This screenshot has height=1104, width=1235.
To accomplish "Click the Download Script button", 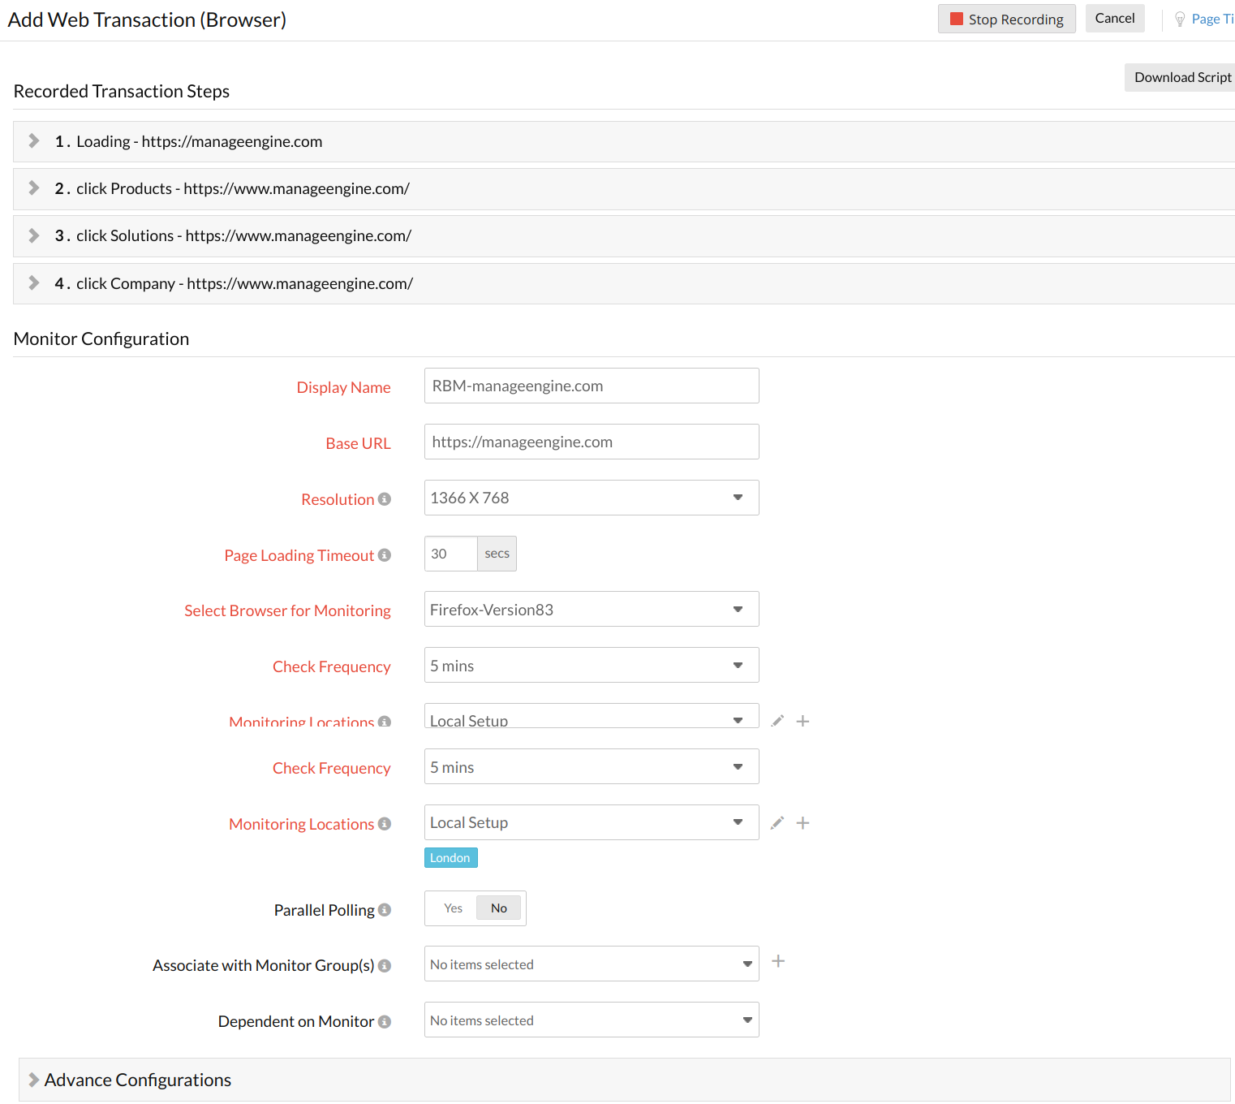I will coord(1181,77).
